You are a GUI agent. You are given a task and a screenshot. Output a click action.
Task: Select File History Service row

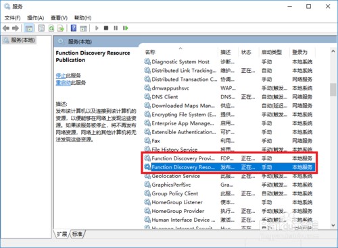[228, 150]
